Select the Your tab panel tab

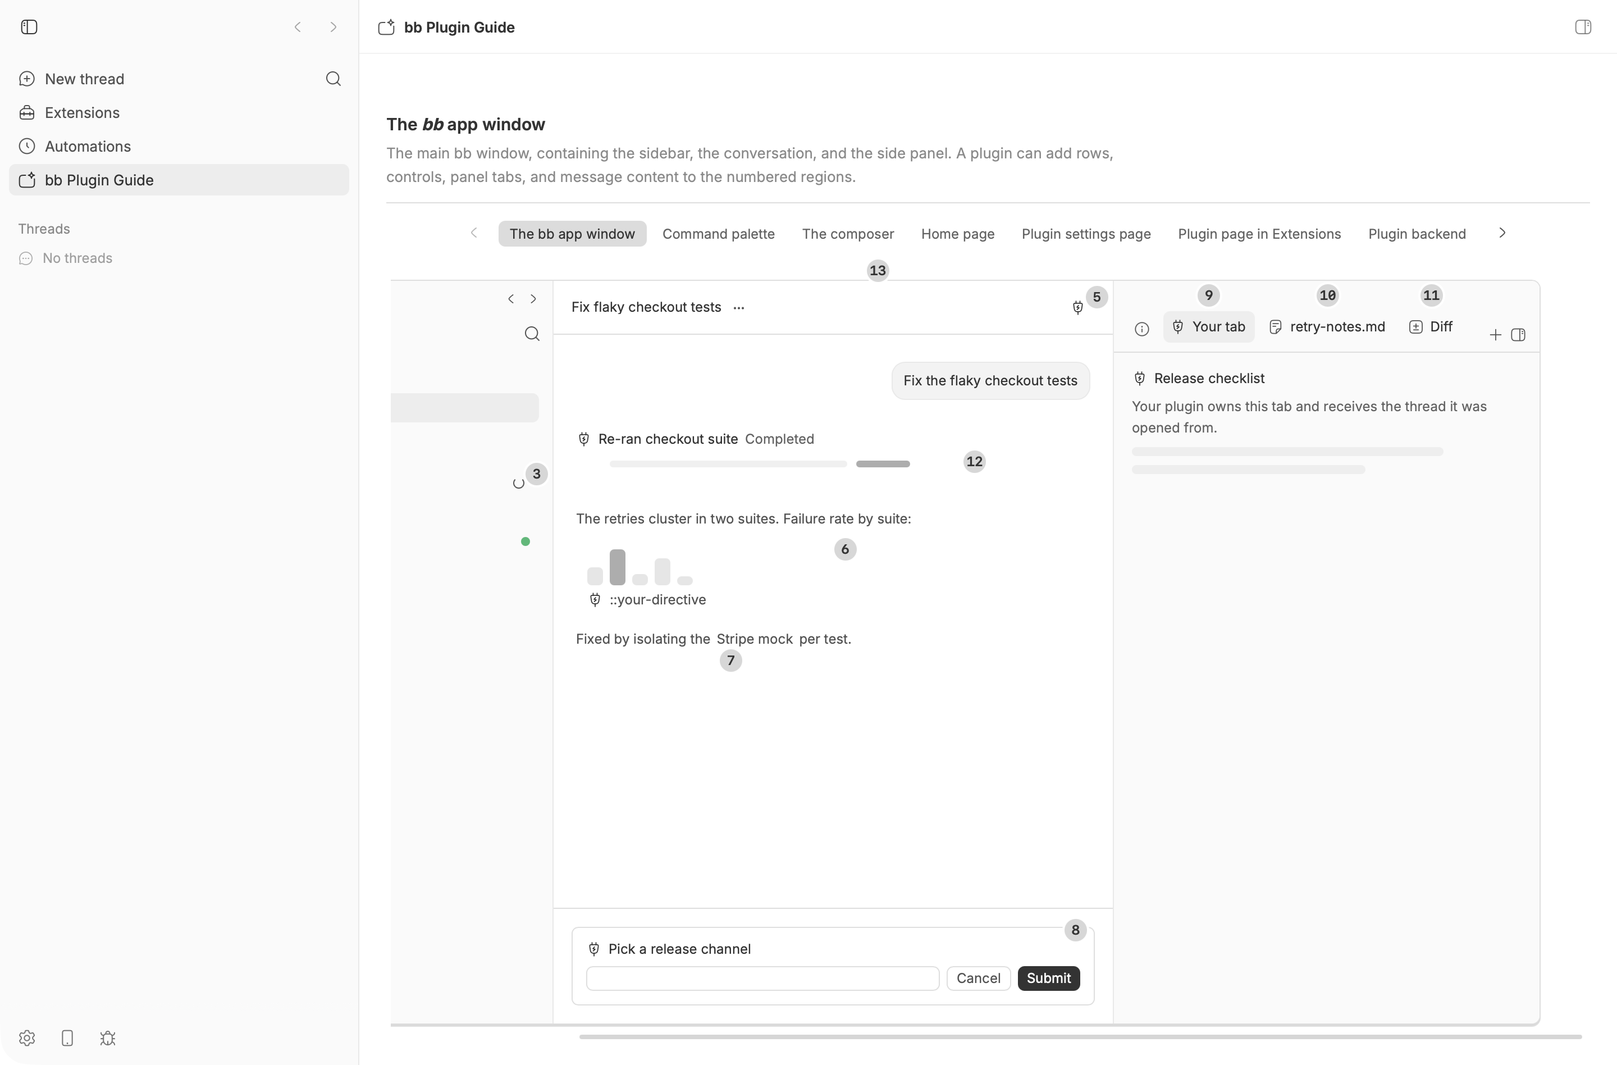pyautogui.click(x=1209, y=327)
